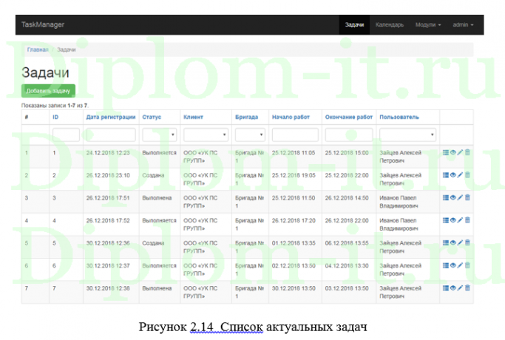Open the details list icon for task ID 2
Image resolution: width=505 pixels, height=340 pixels.
pos(446,175)
